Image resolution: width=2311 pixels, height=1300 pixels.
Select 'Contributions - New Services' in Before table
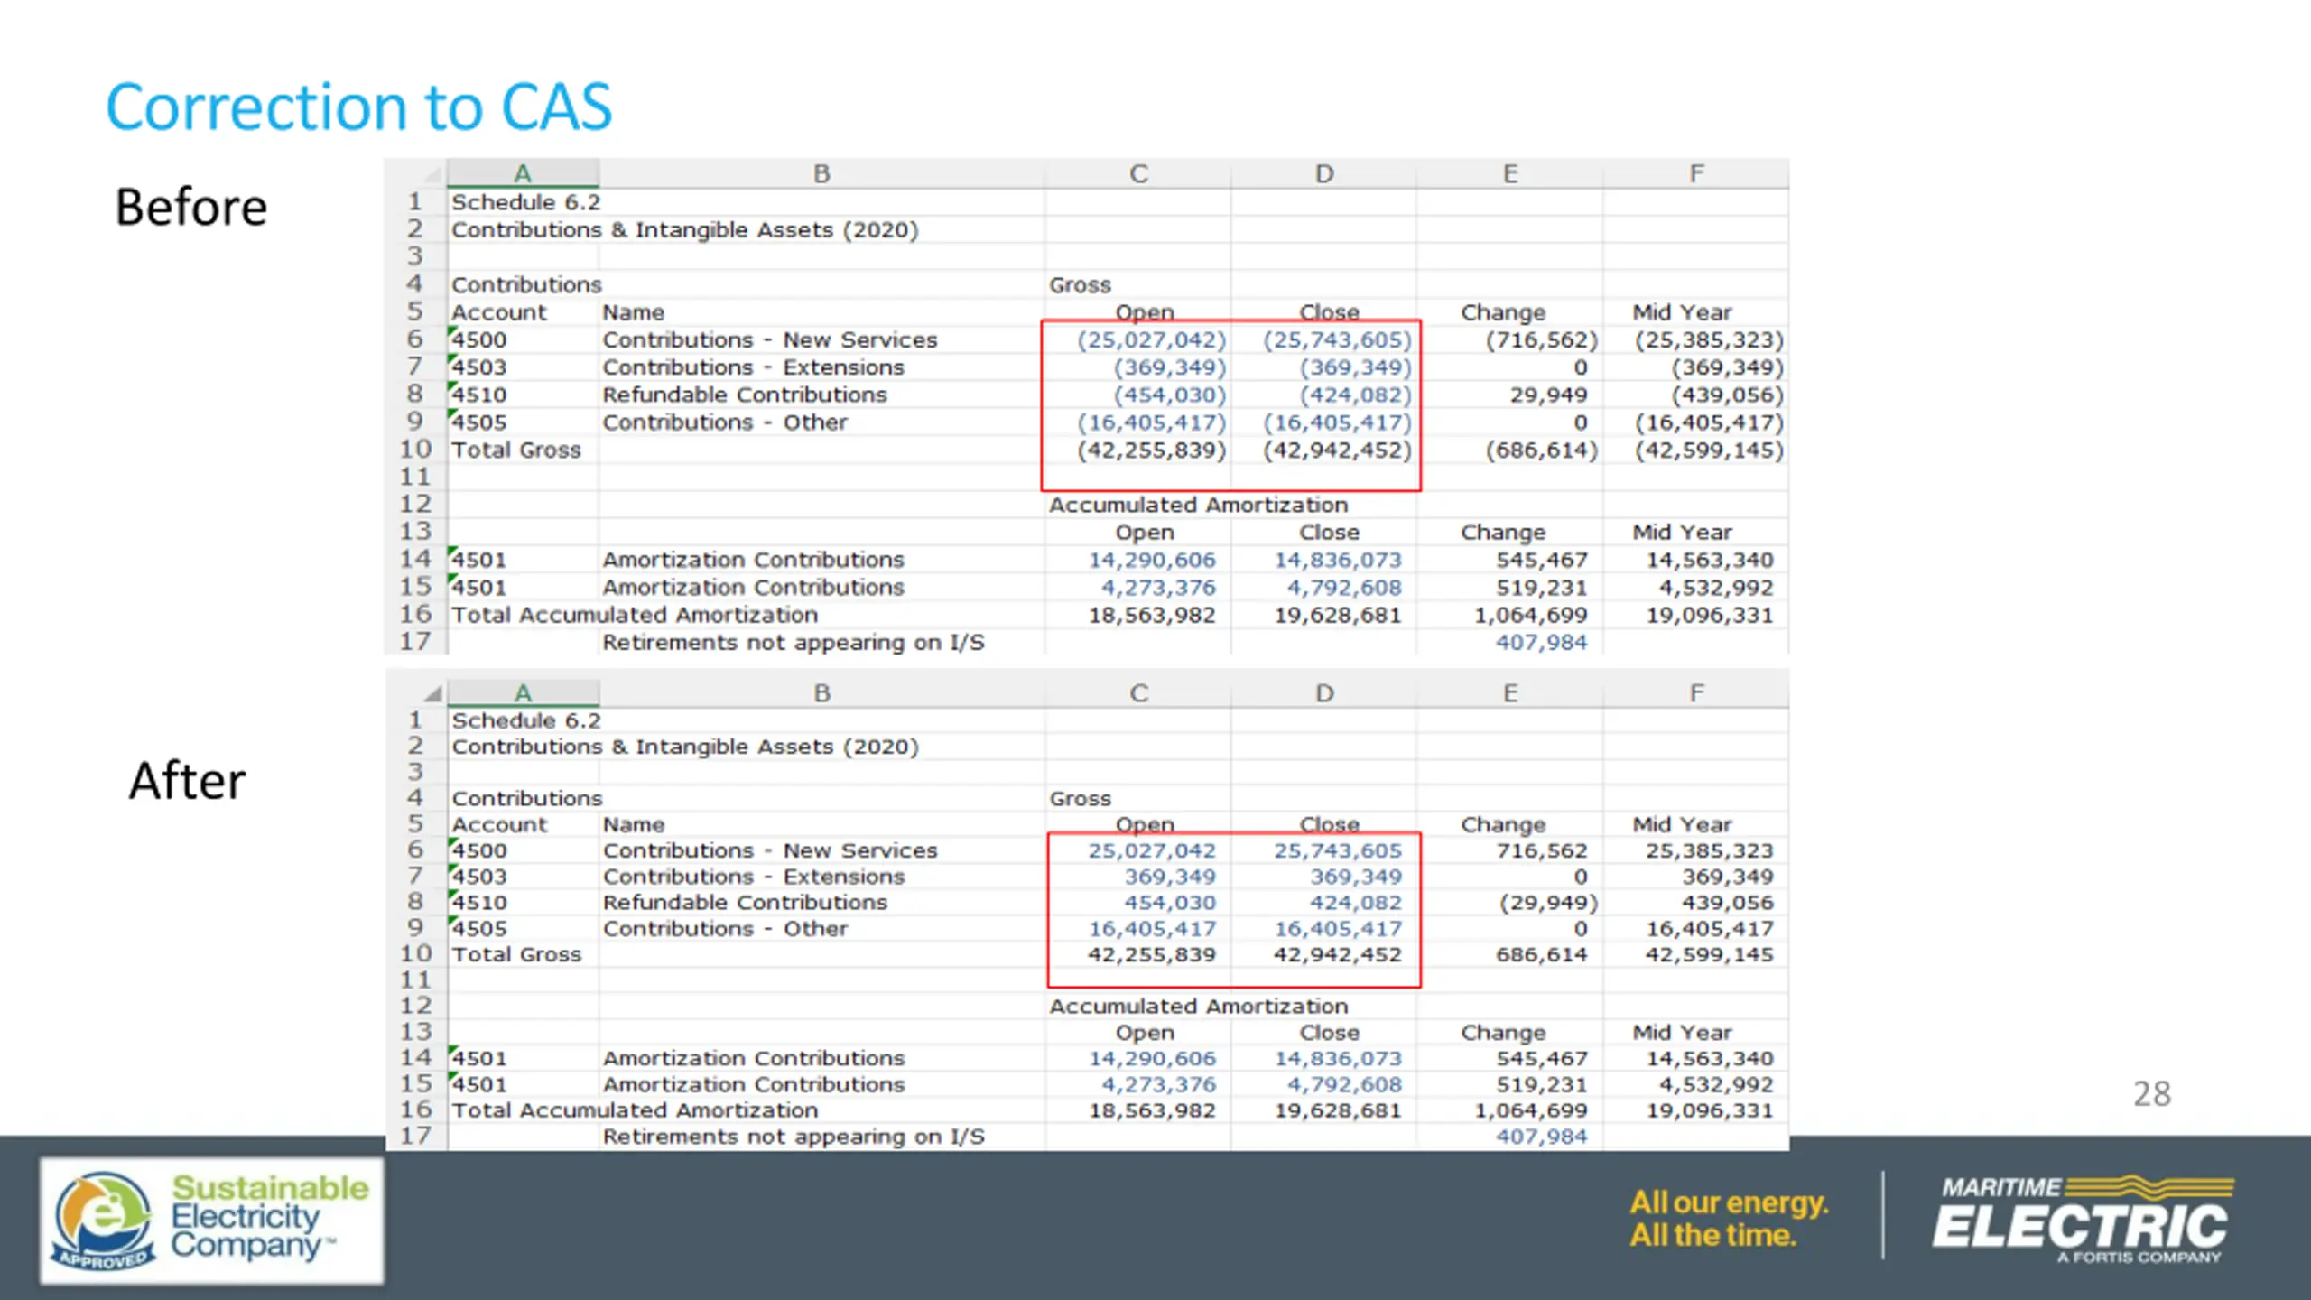click(770, 340)
